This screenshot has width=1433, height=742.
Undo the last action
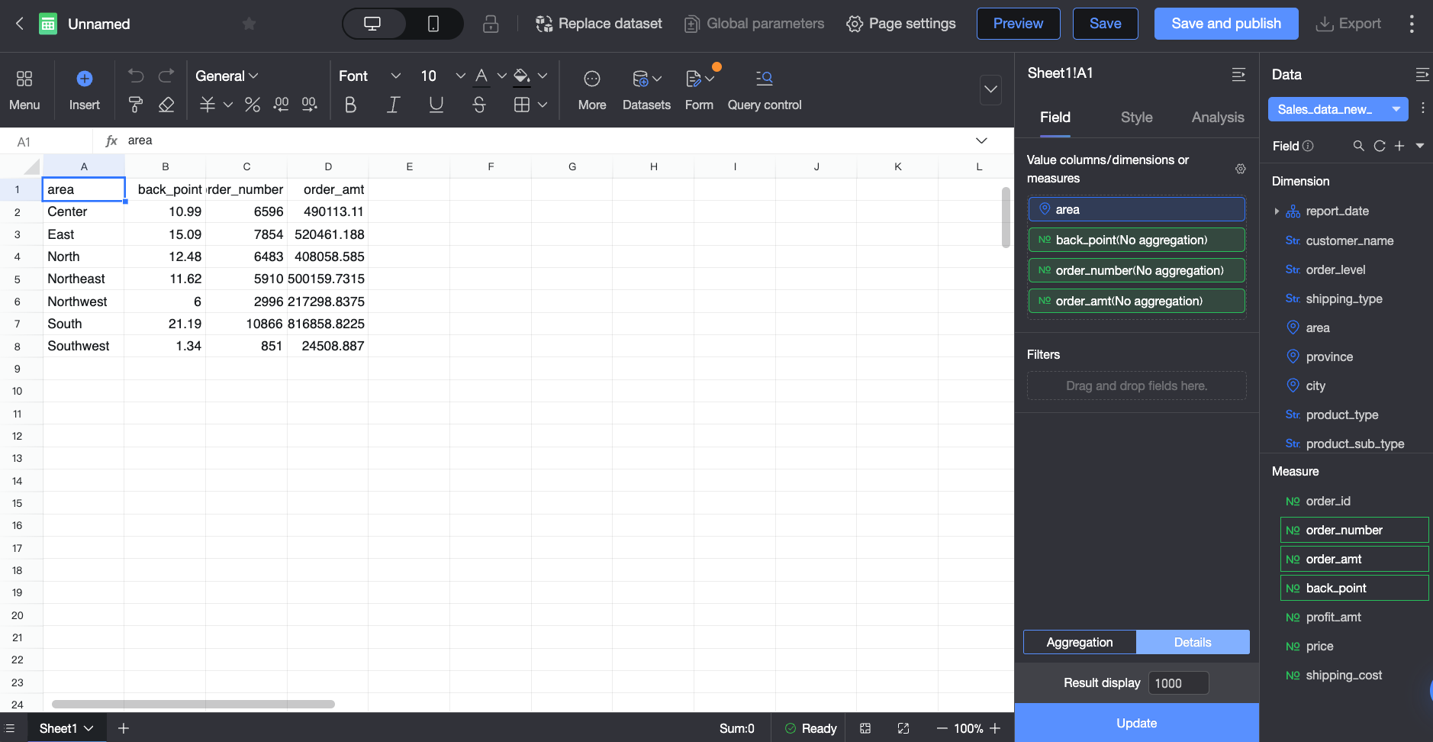(x=136, y=76)
